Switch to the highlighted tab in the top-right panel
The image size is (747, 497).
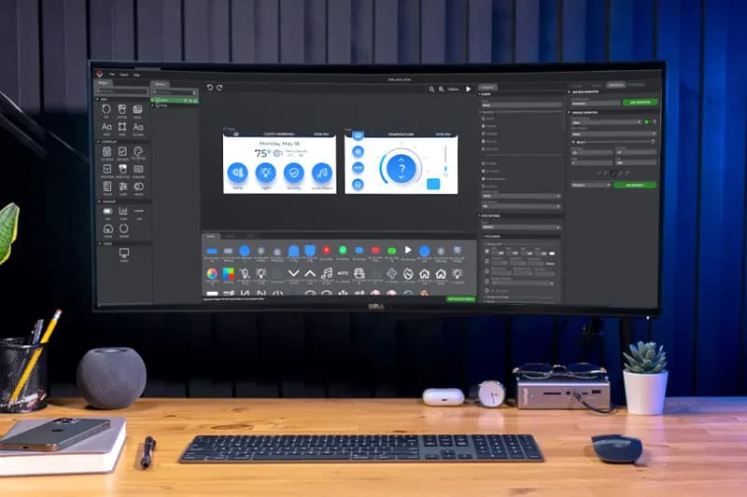click(x=615, y=85)
